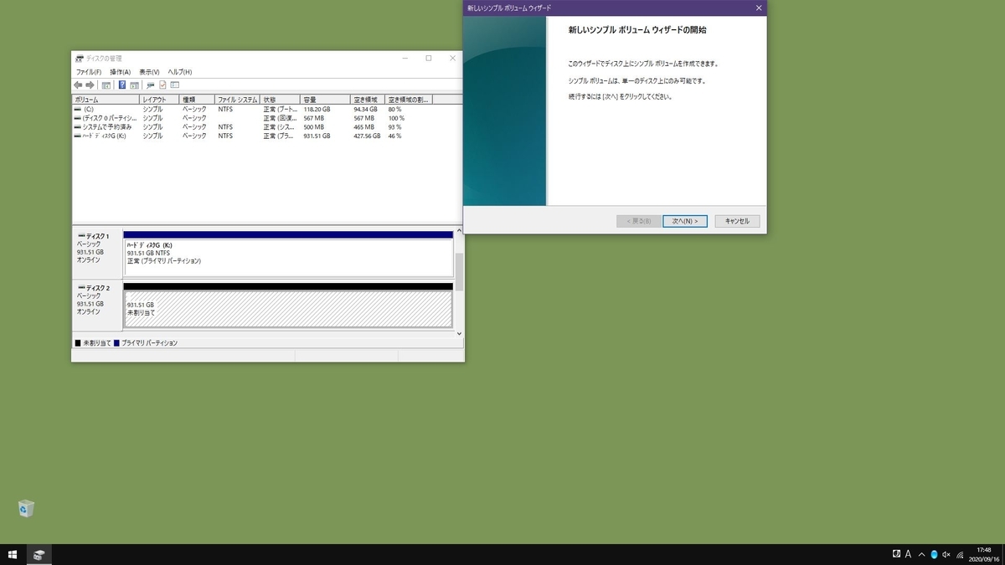Open the 操作(A) menu in Disk Management
The height and width of the screenshot is (565, 1005).
(120, 72)
